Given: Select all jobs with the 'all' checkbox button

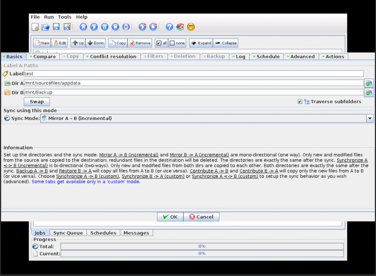Looking at the screenshot, I should pos(162,43).
